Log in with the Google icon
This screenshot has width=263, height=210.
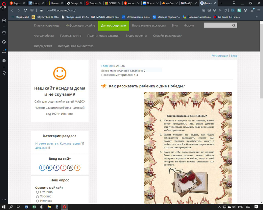pyautogui.click(x=70, y=168)
